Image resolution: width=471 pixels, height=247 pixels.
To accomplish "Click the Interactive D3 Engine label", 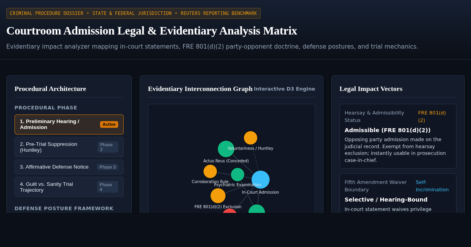I will click(285, 89).
